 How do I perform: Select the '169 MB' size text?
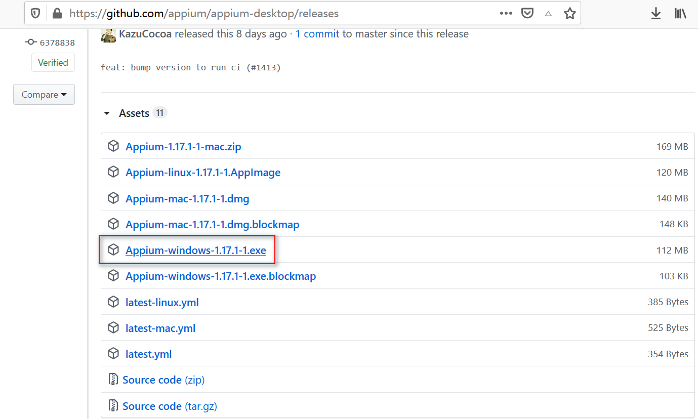tap(672, 147)
